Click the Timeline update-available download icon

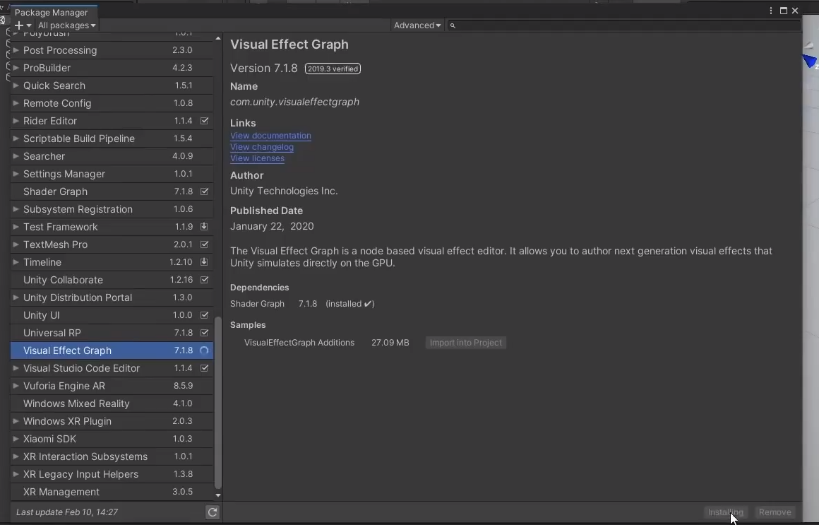(x=204, y=262)
